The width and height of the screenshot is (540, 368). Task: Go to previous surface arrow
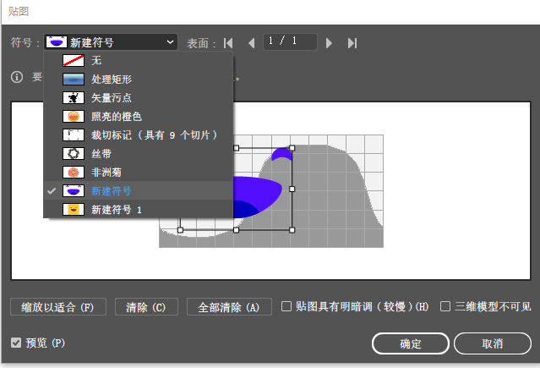coord(251,42)
